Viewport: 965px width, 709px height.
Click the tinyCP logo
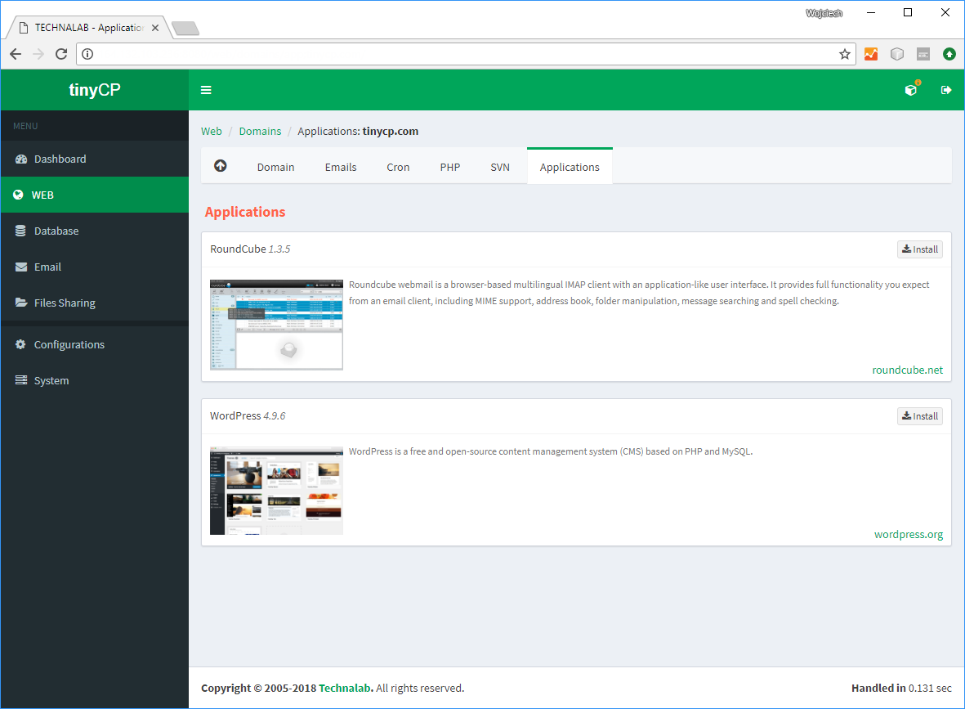point(94,89)
